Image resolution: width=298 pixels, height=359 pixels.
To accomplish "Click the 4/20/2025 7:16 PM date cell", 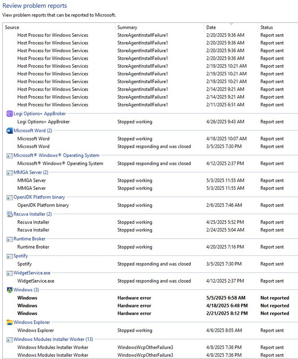I will 225,247.
